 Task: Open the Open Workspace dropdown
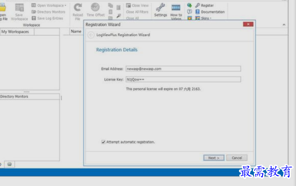click(x=49, y=5)
